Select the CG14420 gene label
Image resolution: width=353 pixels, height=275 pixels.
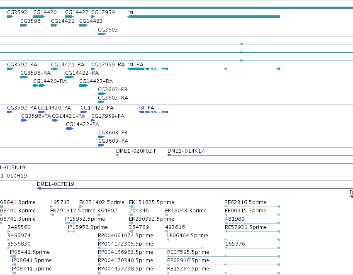click(x=45, y=12)
